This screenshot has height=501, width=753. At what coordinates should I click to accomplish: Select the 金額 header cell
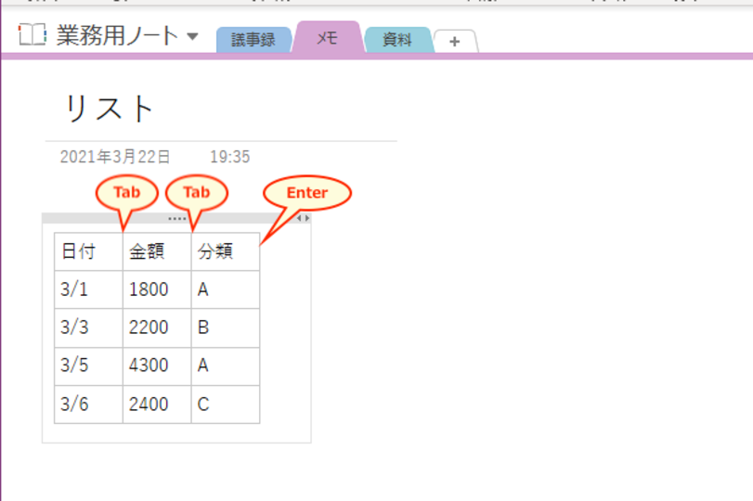[157, 251]
